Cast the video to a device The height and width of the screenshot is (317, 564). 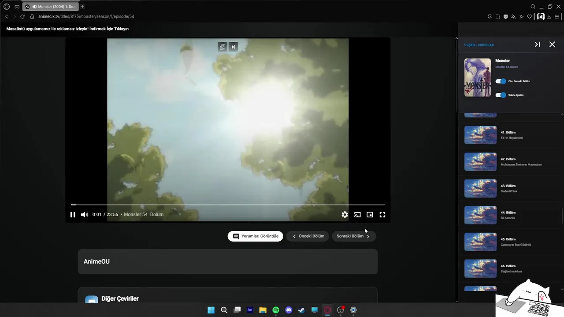[357, 214]
